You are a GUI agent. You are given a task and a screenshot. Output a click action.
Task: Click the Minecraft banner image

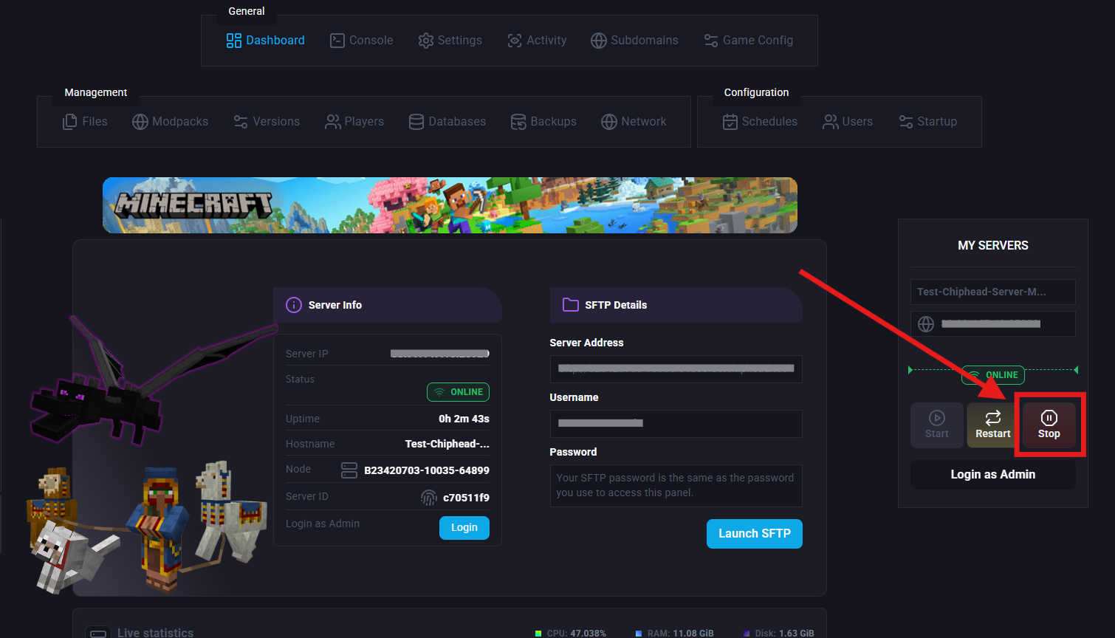point(450,205)
